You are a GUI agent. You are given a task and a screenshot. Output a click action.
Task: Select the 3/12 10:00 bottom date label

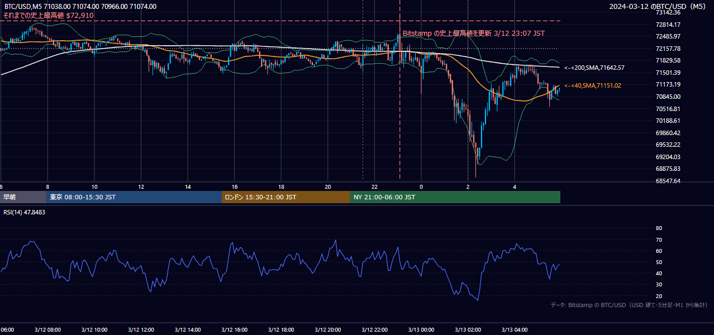click(x=94, y=330)
